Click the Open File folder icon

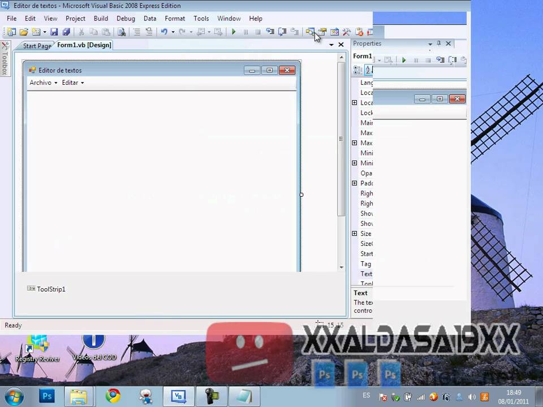coord(24,32)
